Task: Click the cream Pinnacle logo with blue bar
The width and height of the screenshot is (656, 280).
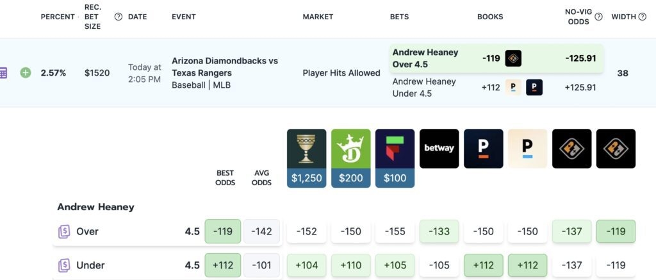Action: [x=528, y=149]
